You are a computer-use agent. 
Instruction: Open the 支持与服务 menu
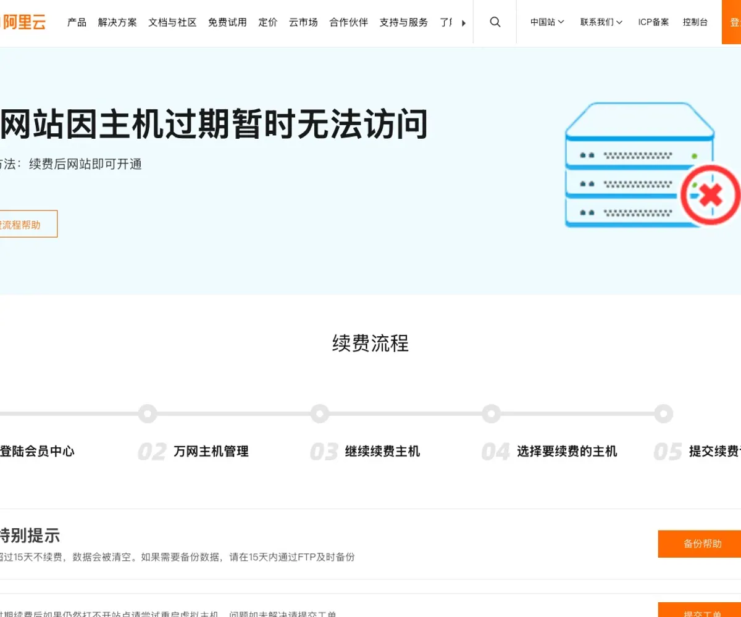click(404, 22)
